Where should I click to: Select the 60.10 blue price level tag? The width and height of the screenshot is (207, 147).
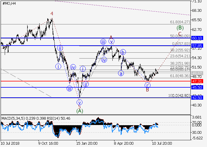(197, 38)
